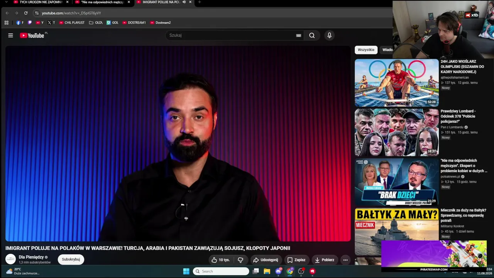Image resolution: width=494 pixels, height=278 pixels.
Task: Open File Explorer from taskbar
Action: click(267, 271)
